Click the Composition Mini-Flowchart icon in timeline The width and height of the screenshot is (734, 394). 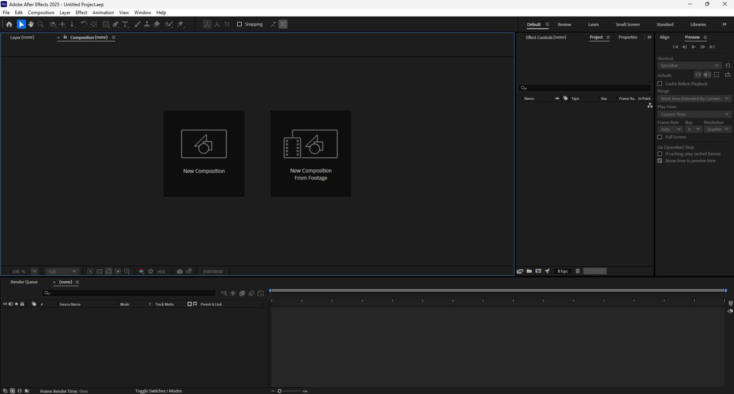[223, 293]
